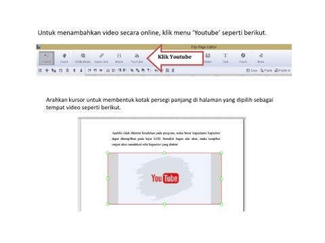
Task: Click the move down arrow icon
Action: click(81, 70)
